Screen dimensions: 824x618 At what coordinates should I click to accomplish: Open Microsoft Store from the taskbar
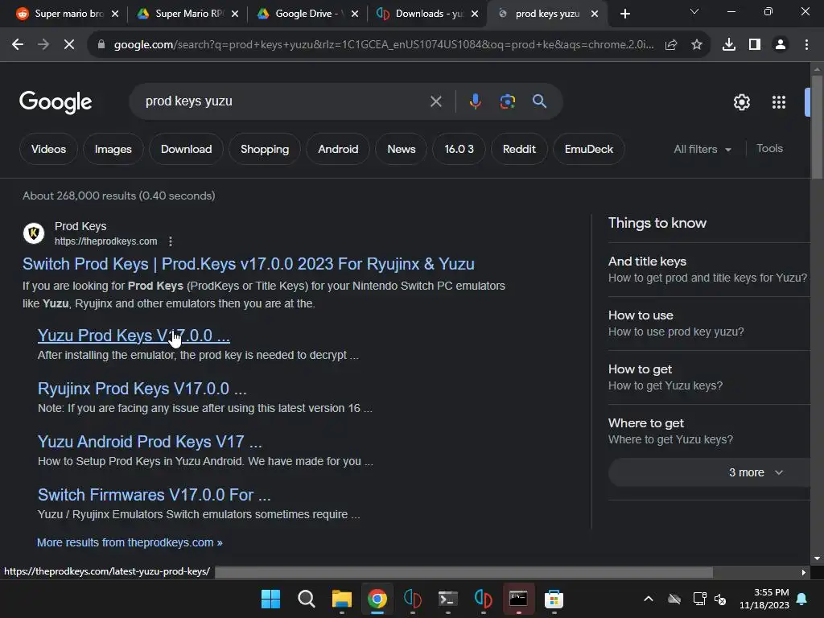click(554, 599)
